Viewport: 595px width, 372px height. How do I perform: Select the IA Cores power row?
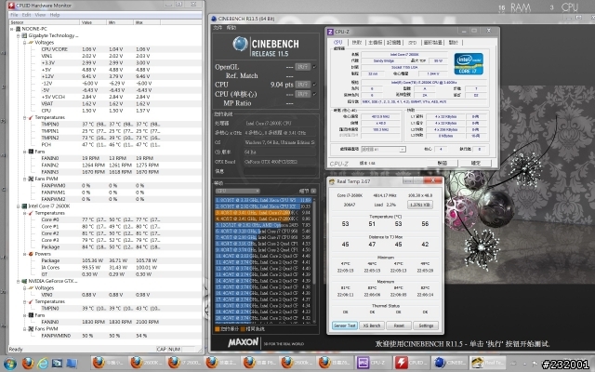[x=105, y=268]
